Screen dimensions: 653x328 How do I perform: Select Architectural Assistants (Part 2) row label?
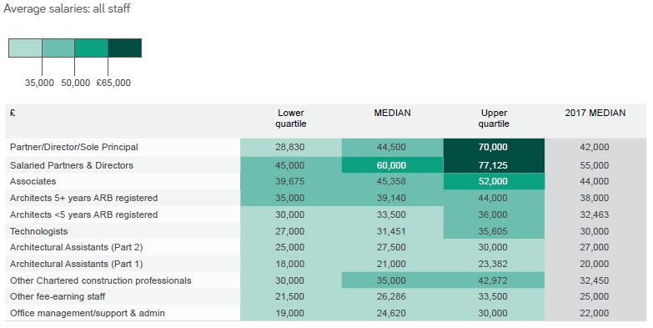pyautogui.click(x=76, y=247)
